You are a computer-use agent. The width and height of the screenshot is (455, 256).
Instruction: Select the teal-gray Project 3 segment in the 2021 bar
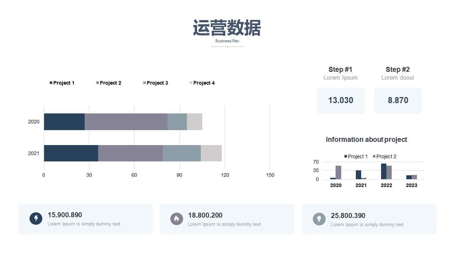tap(182, 153)
